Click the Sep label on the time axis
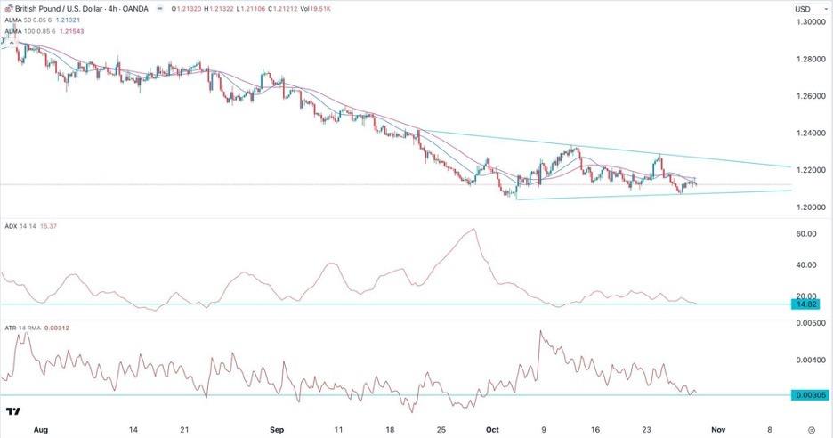 point(277,428)
